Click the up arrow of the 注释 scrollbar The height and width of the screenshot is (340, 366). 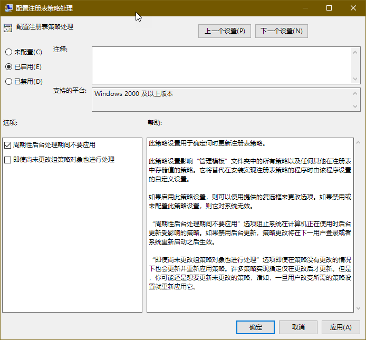pos(355,52)
